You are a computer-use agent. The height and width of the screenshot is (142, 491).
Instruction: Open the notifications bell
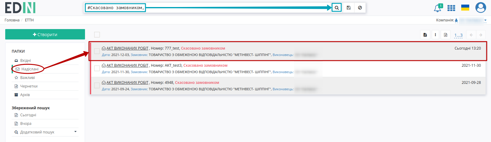pyautogui.click(x=438, y=8)
